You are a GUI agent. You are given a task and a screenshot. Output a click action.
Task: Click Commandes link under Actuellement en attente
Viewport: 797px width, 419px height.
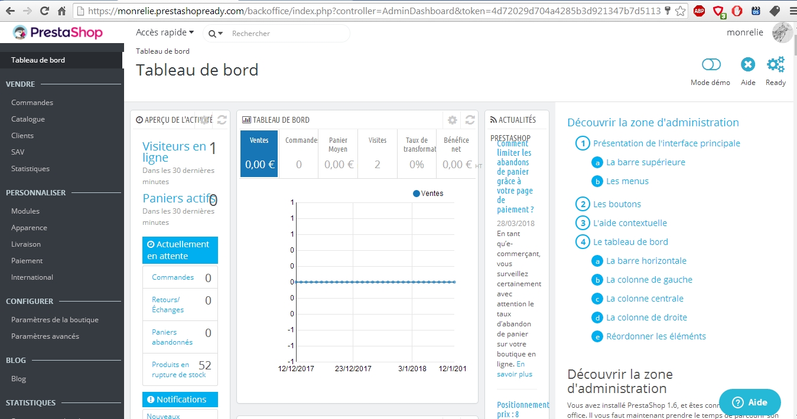pyautogui.click(x=173, y=277)
